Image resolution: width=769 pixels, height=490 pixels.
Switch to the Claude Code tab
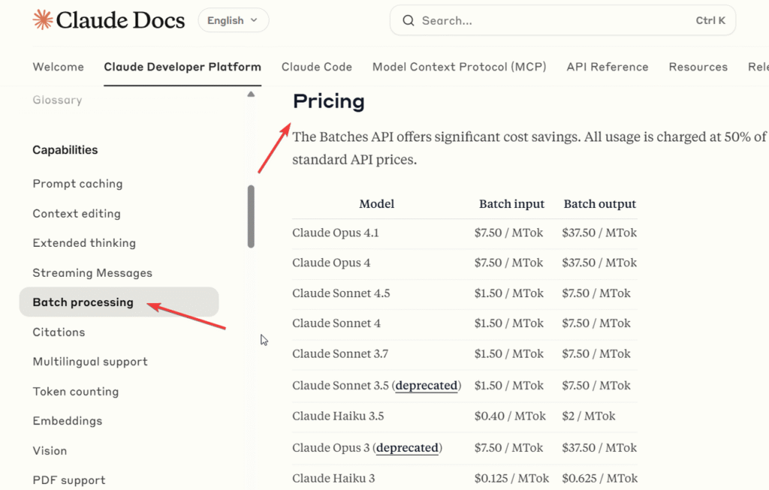click(x=316, y=67)
